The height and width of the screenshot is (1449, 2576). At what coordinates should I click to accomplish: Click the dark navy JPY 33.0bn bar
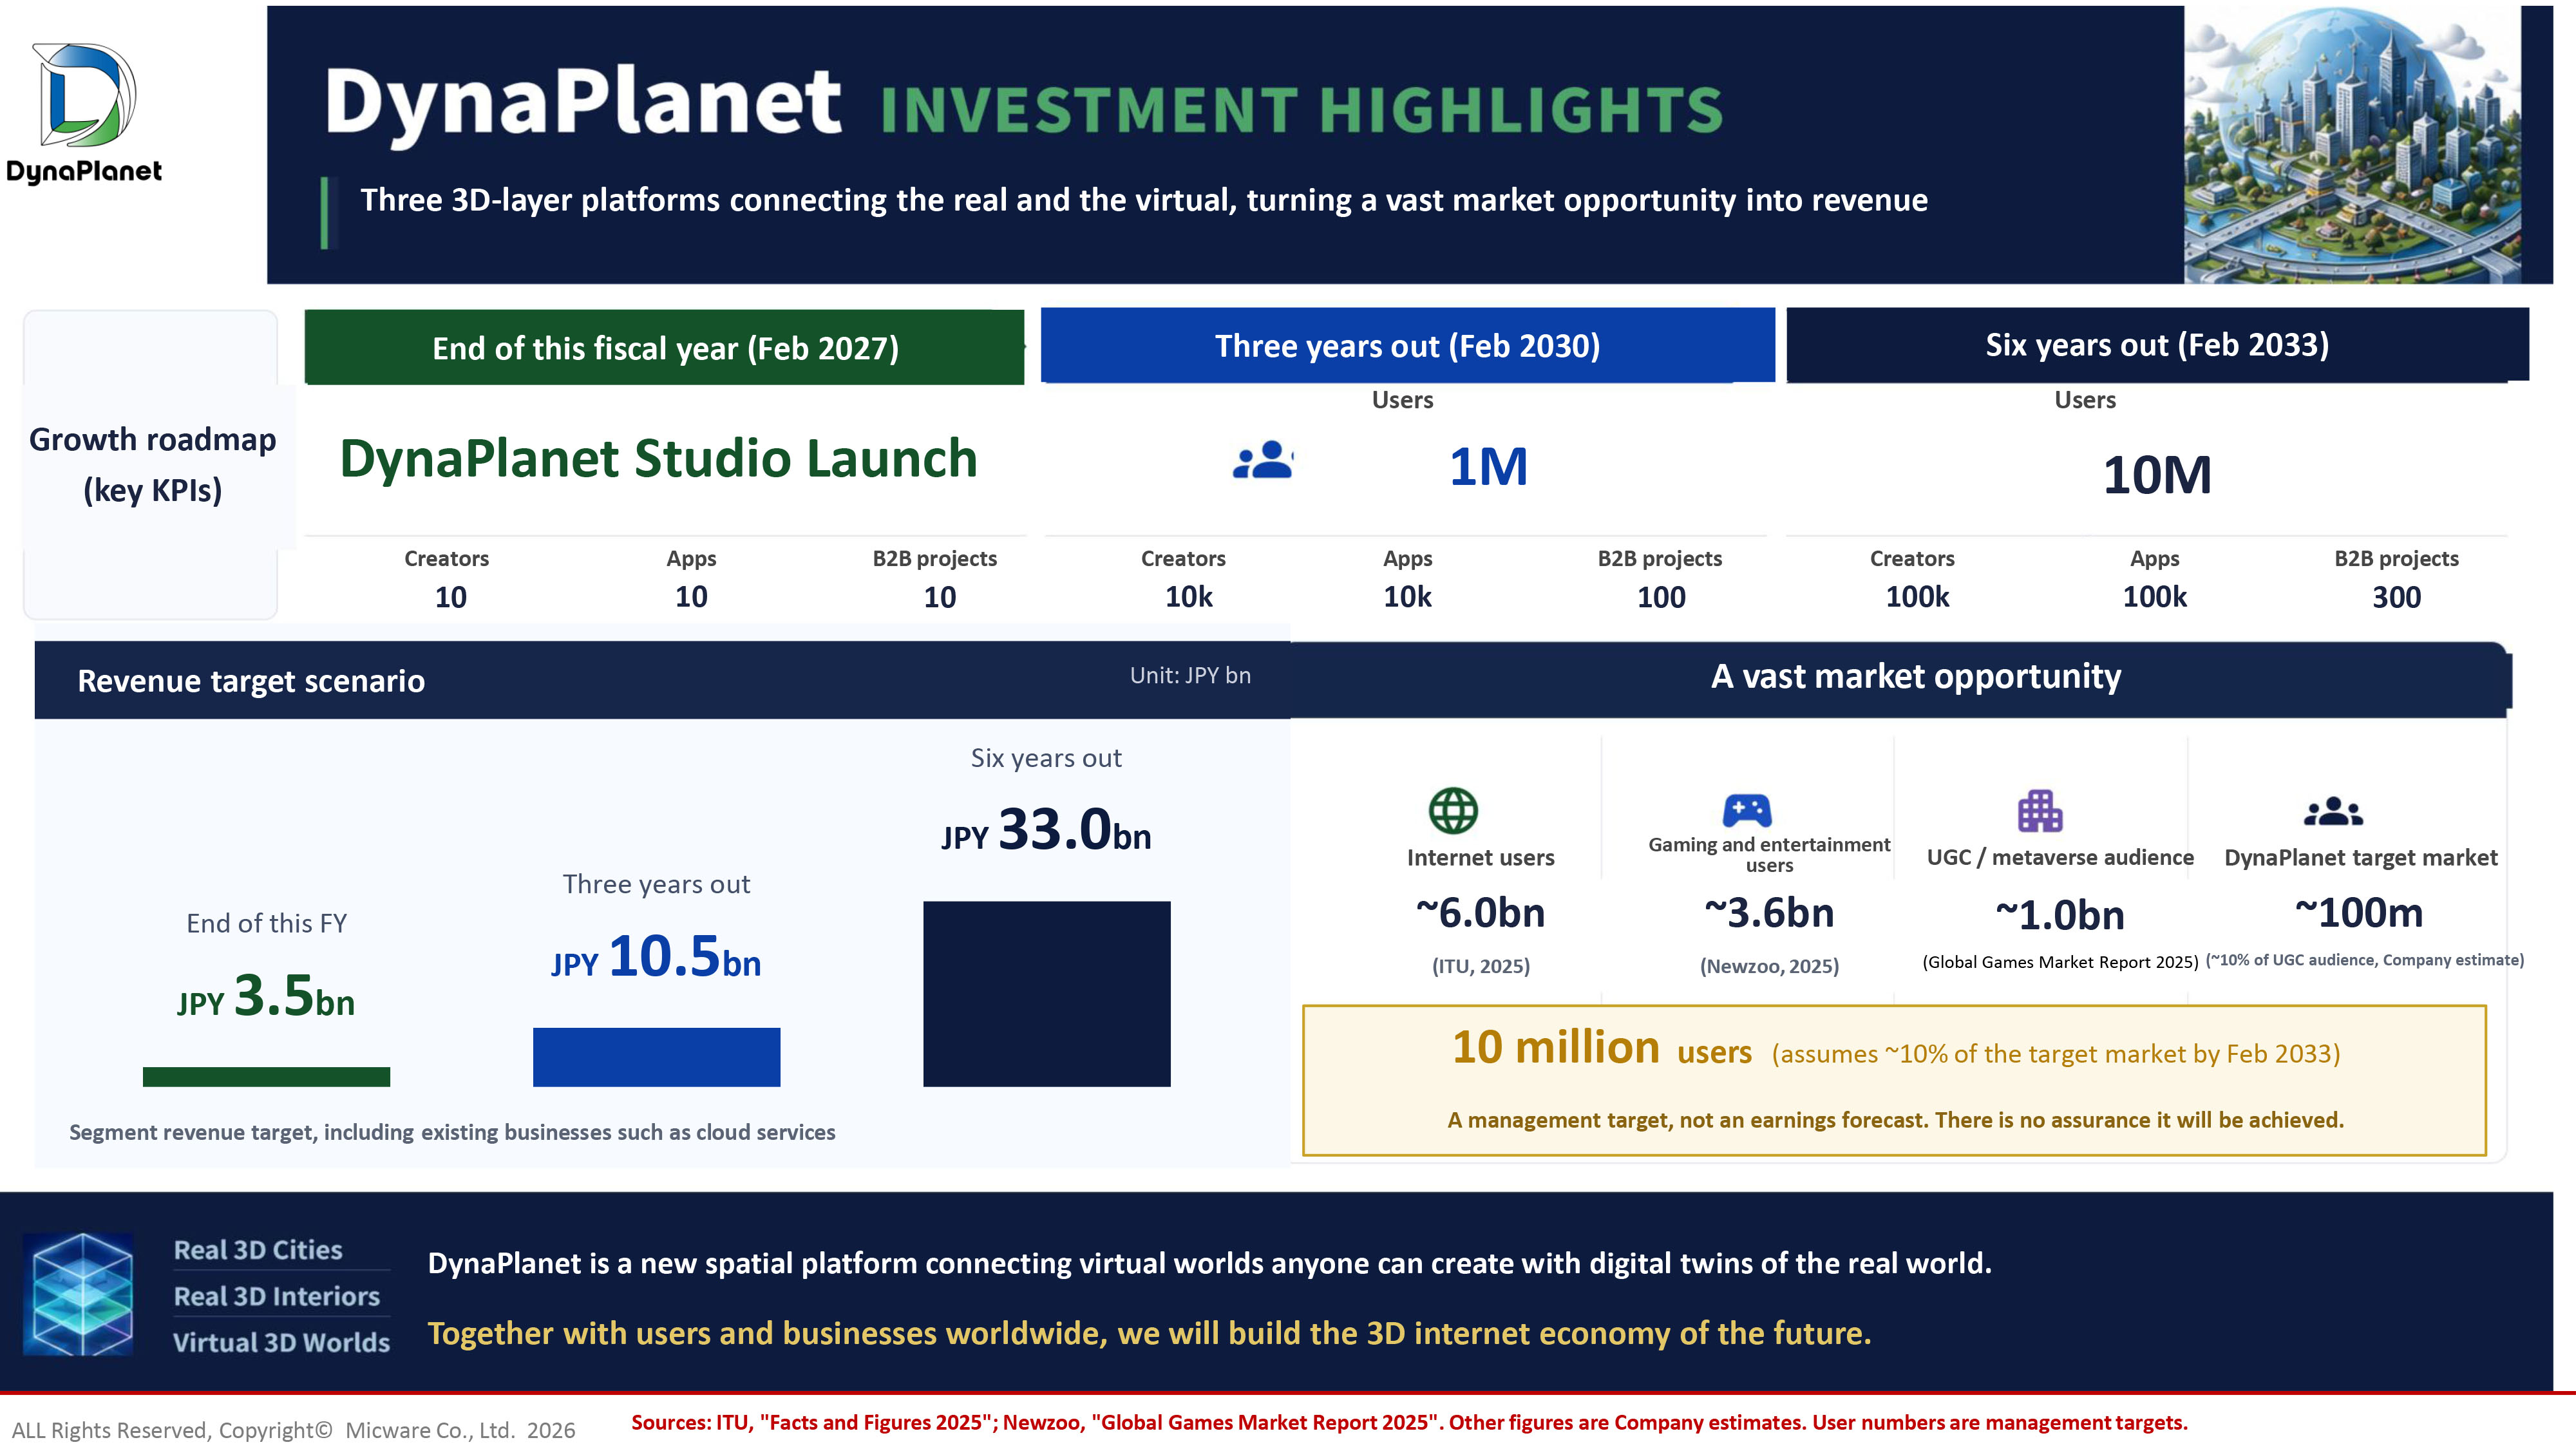tap(1046, 994)
